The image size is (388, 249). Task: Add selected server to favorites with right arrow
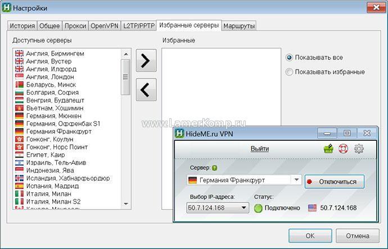pos(146,61)
